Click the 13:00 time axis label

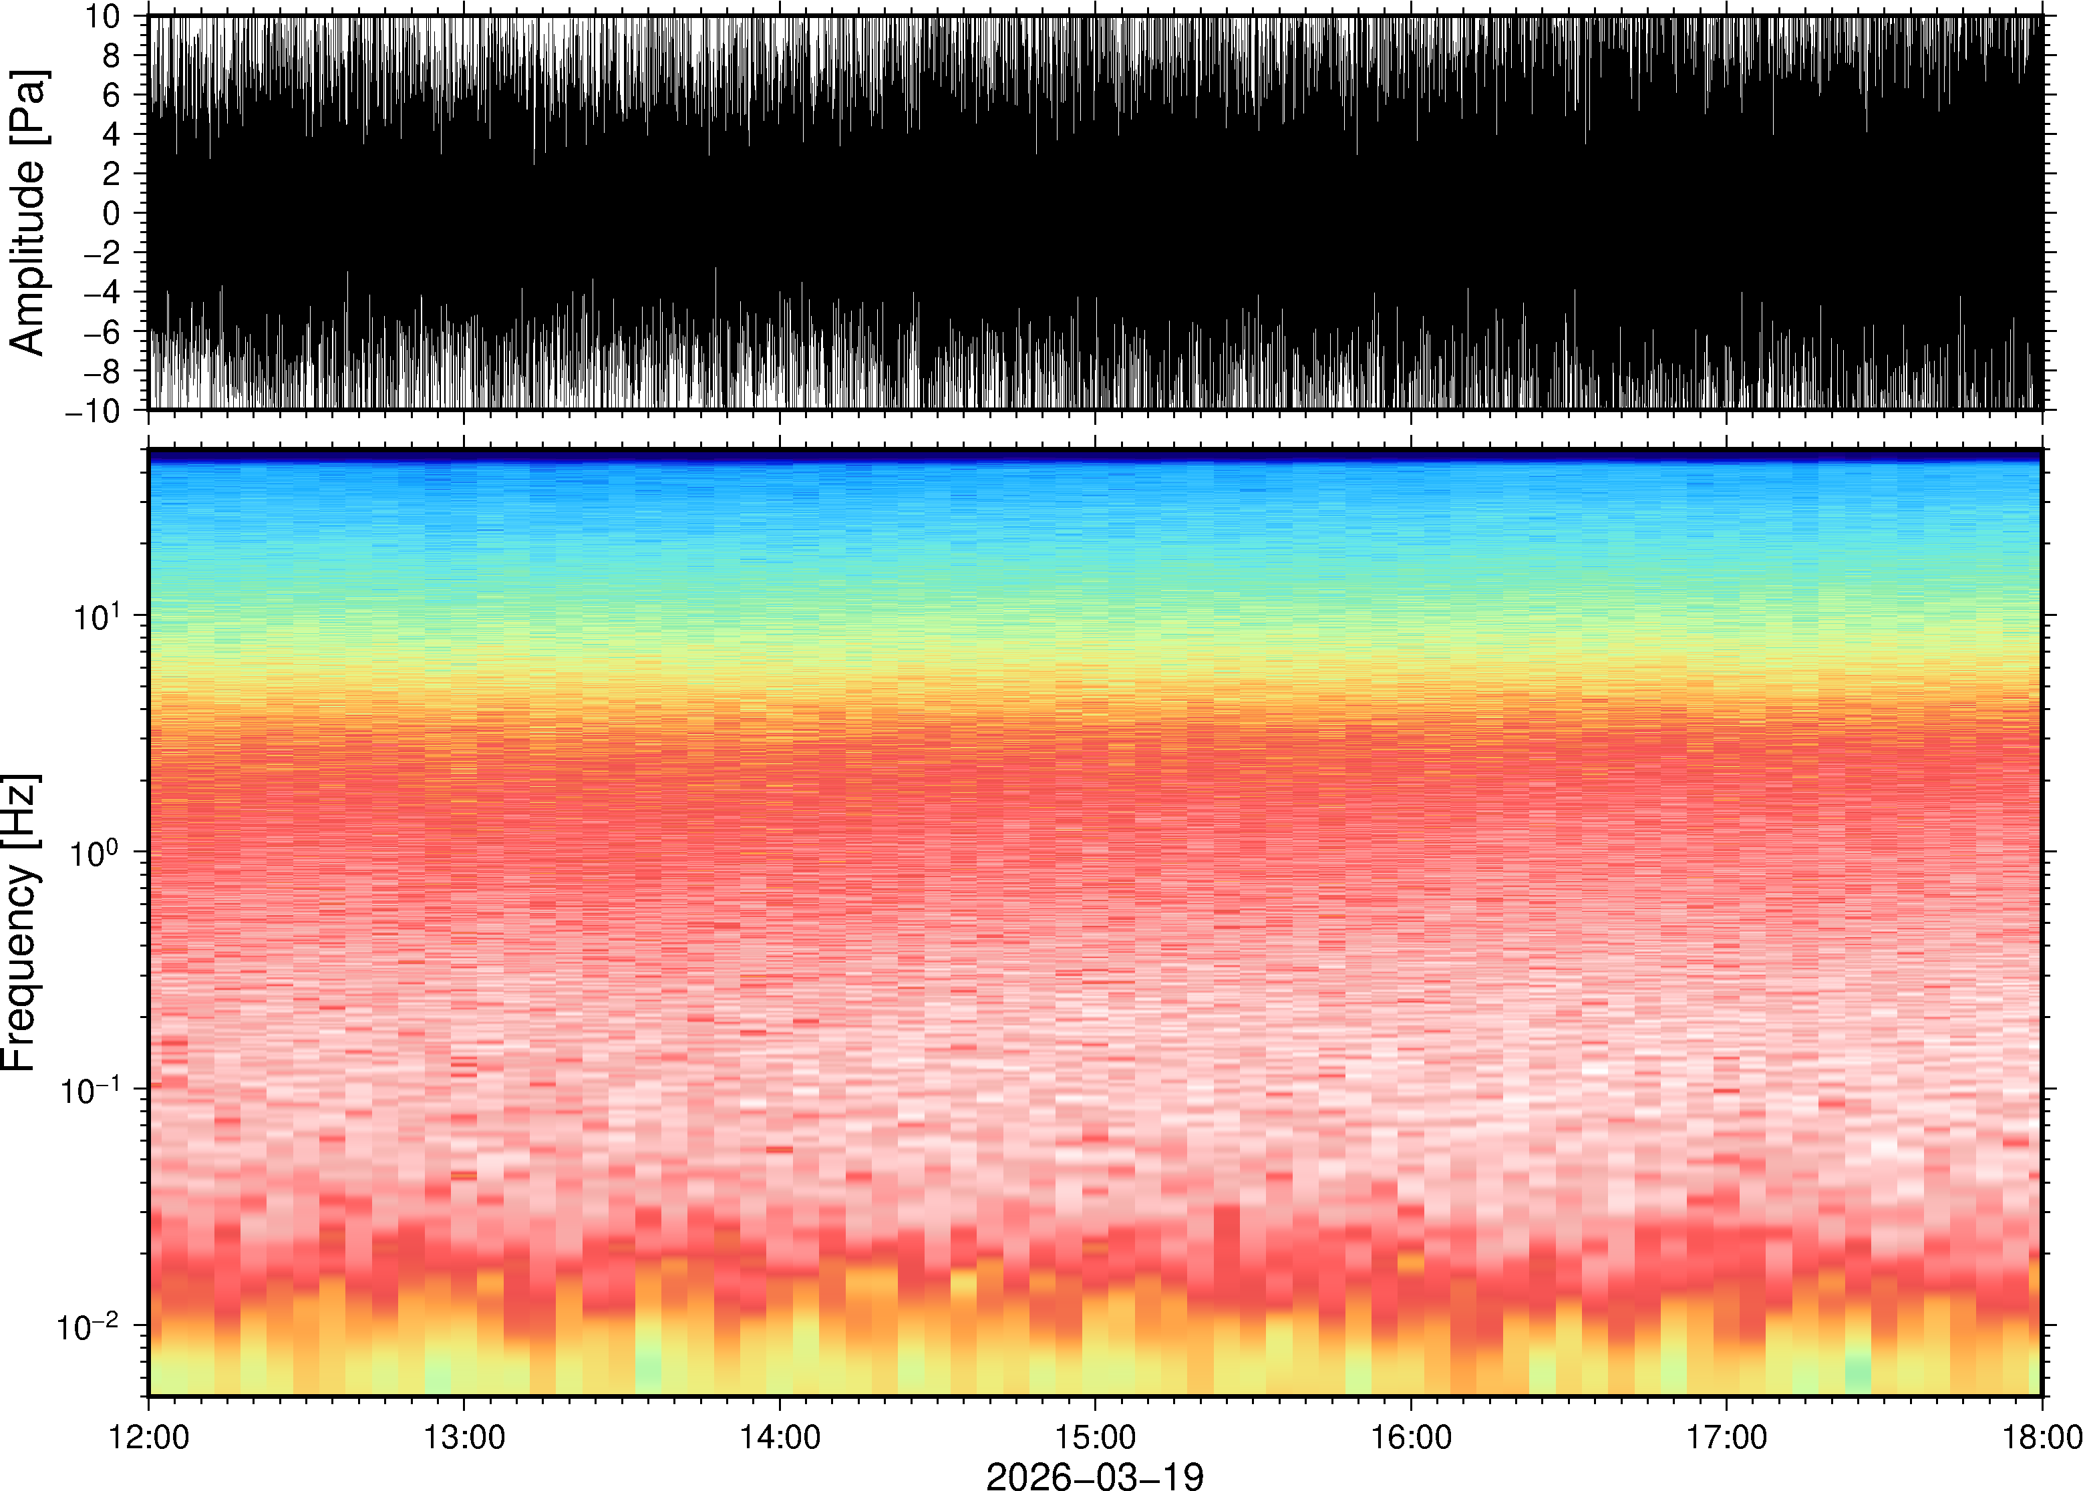point(464,1437)
